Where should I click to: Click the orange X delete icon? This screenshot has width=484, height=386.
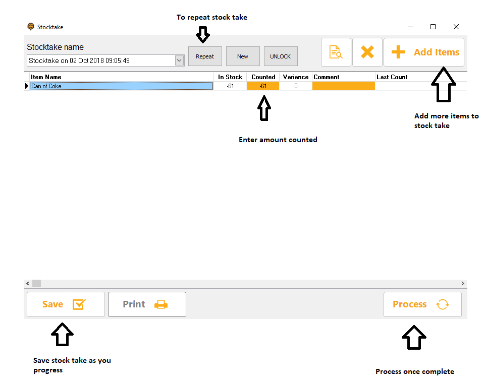(x=367, y=52)
